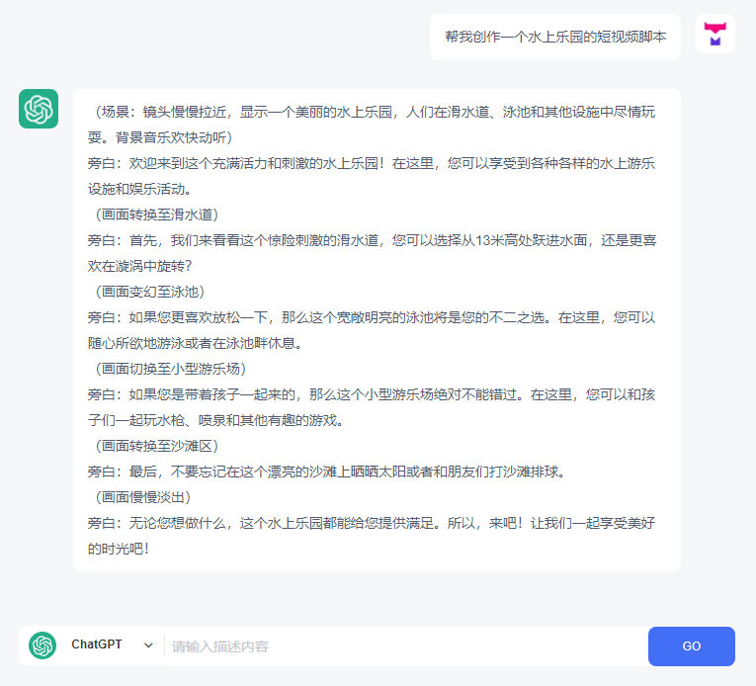Image resolution: width=756 pixels, height=686 pixels.
Task: Open the ChatGPT model dropdown chevron
Action: tap(148, 645)
